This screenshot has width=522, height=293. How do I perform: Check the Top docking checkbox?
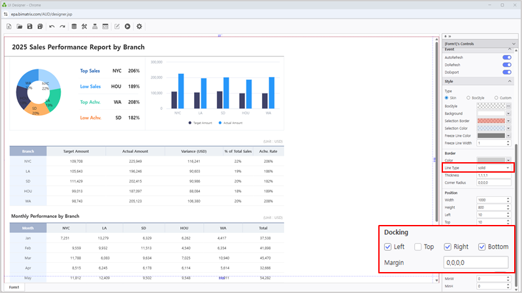coord(418,247)
